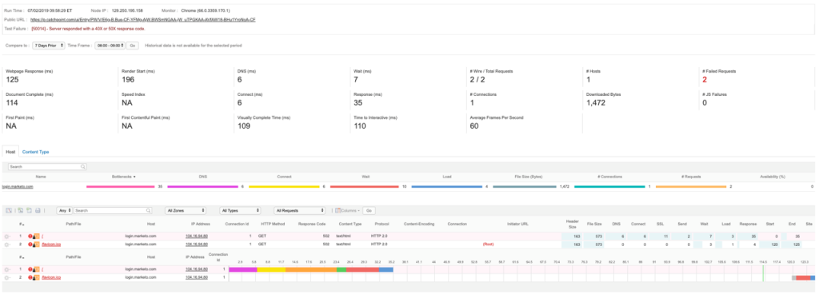Toggle the gear control on waterfall row 1
819x294 pixels.
pyautogui.click(x=6, y=269)
